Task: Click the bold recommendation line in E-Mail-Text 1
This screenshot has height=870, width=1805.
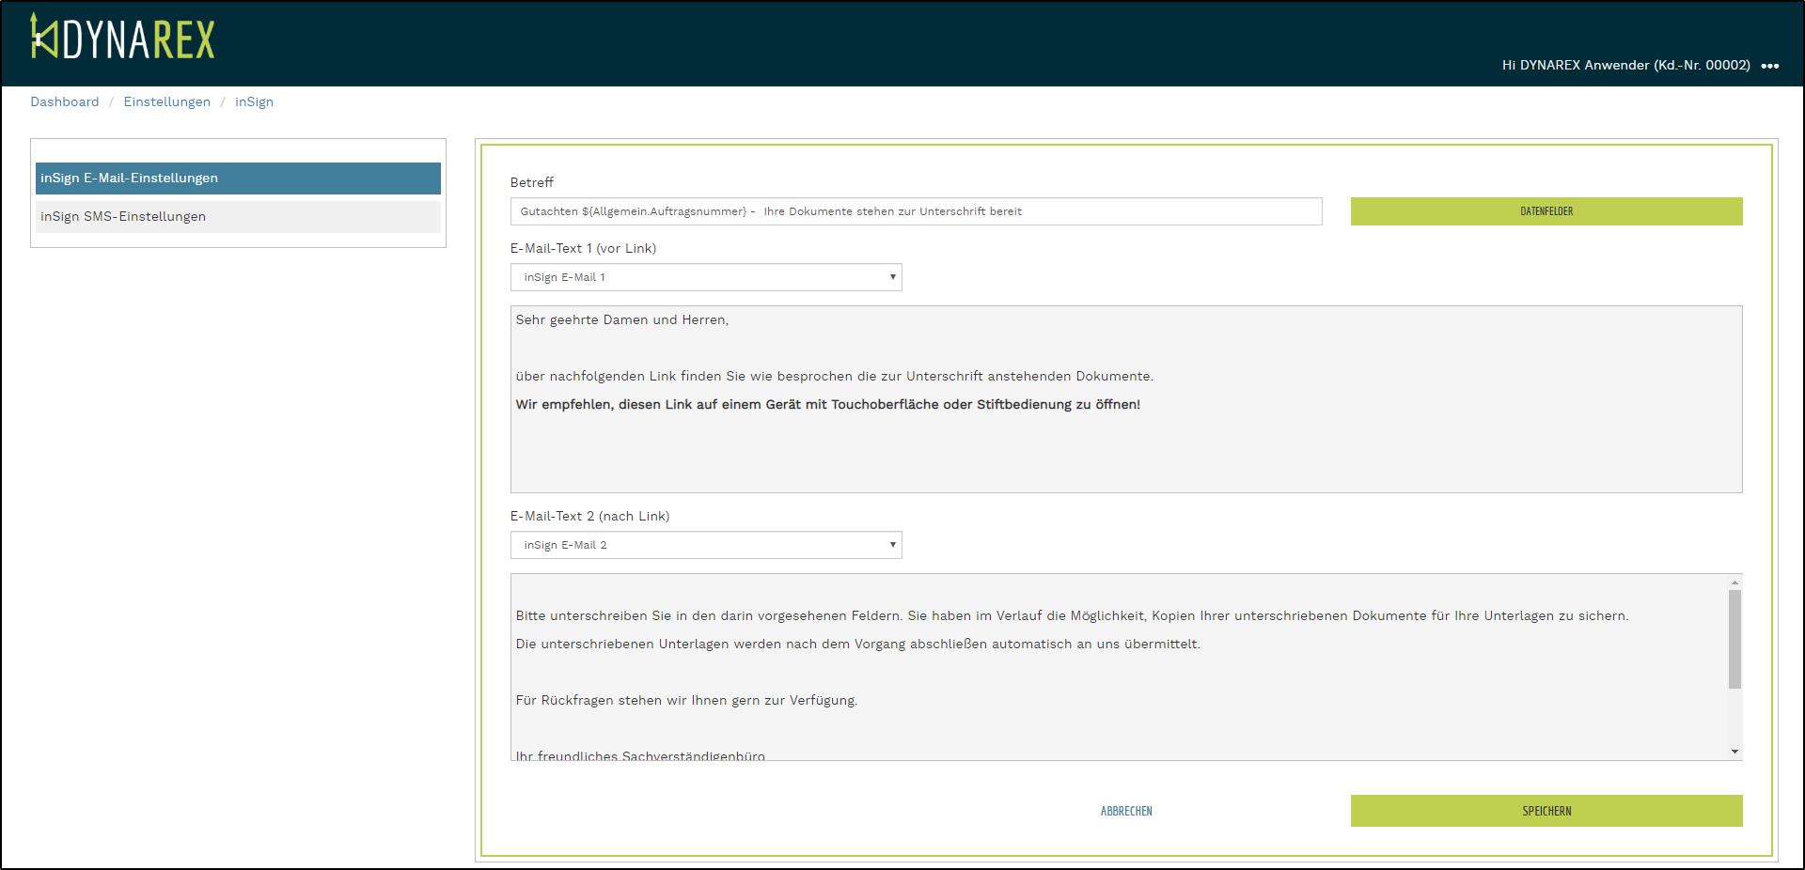Action: click(827, 405)
